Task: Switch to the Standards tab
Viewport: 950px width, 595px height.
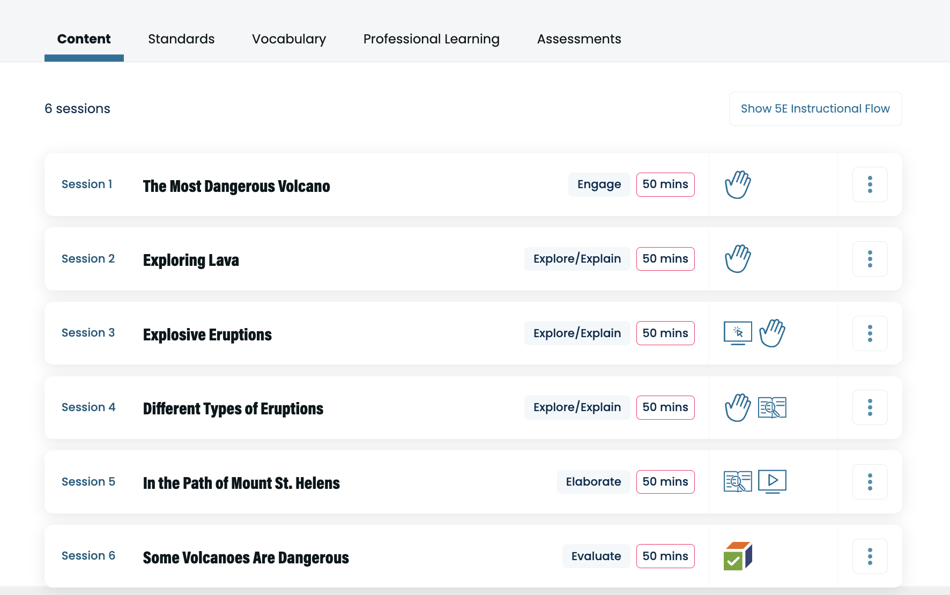Action: point(181,39)
